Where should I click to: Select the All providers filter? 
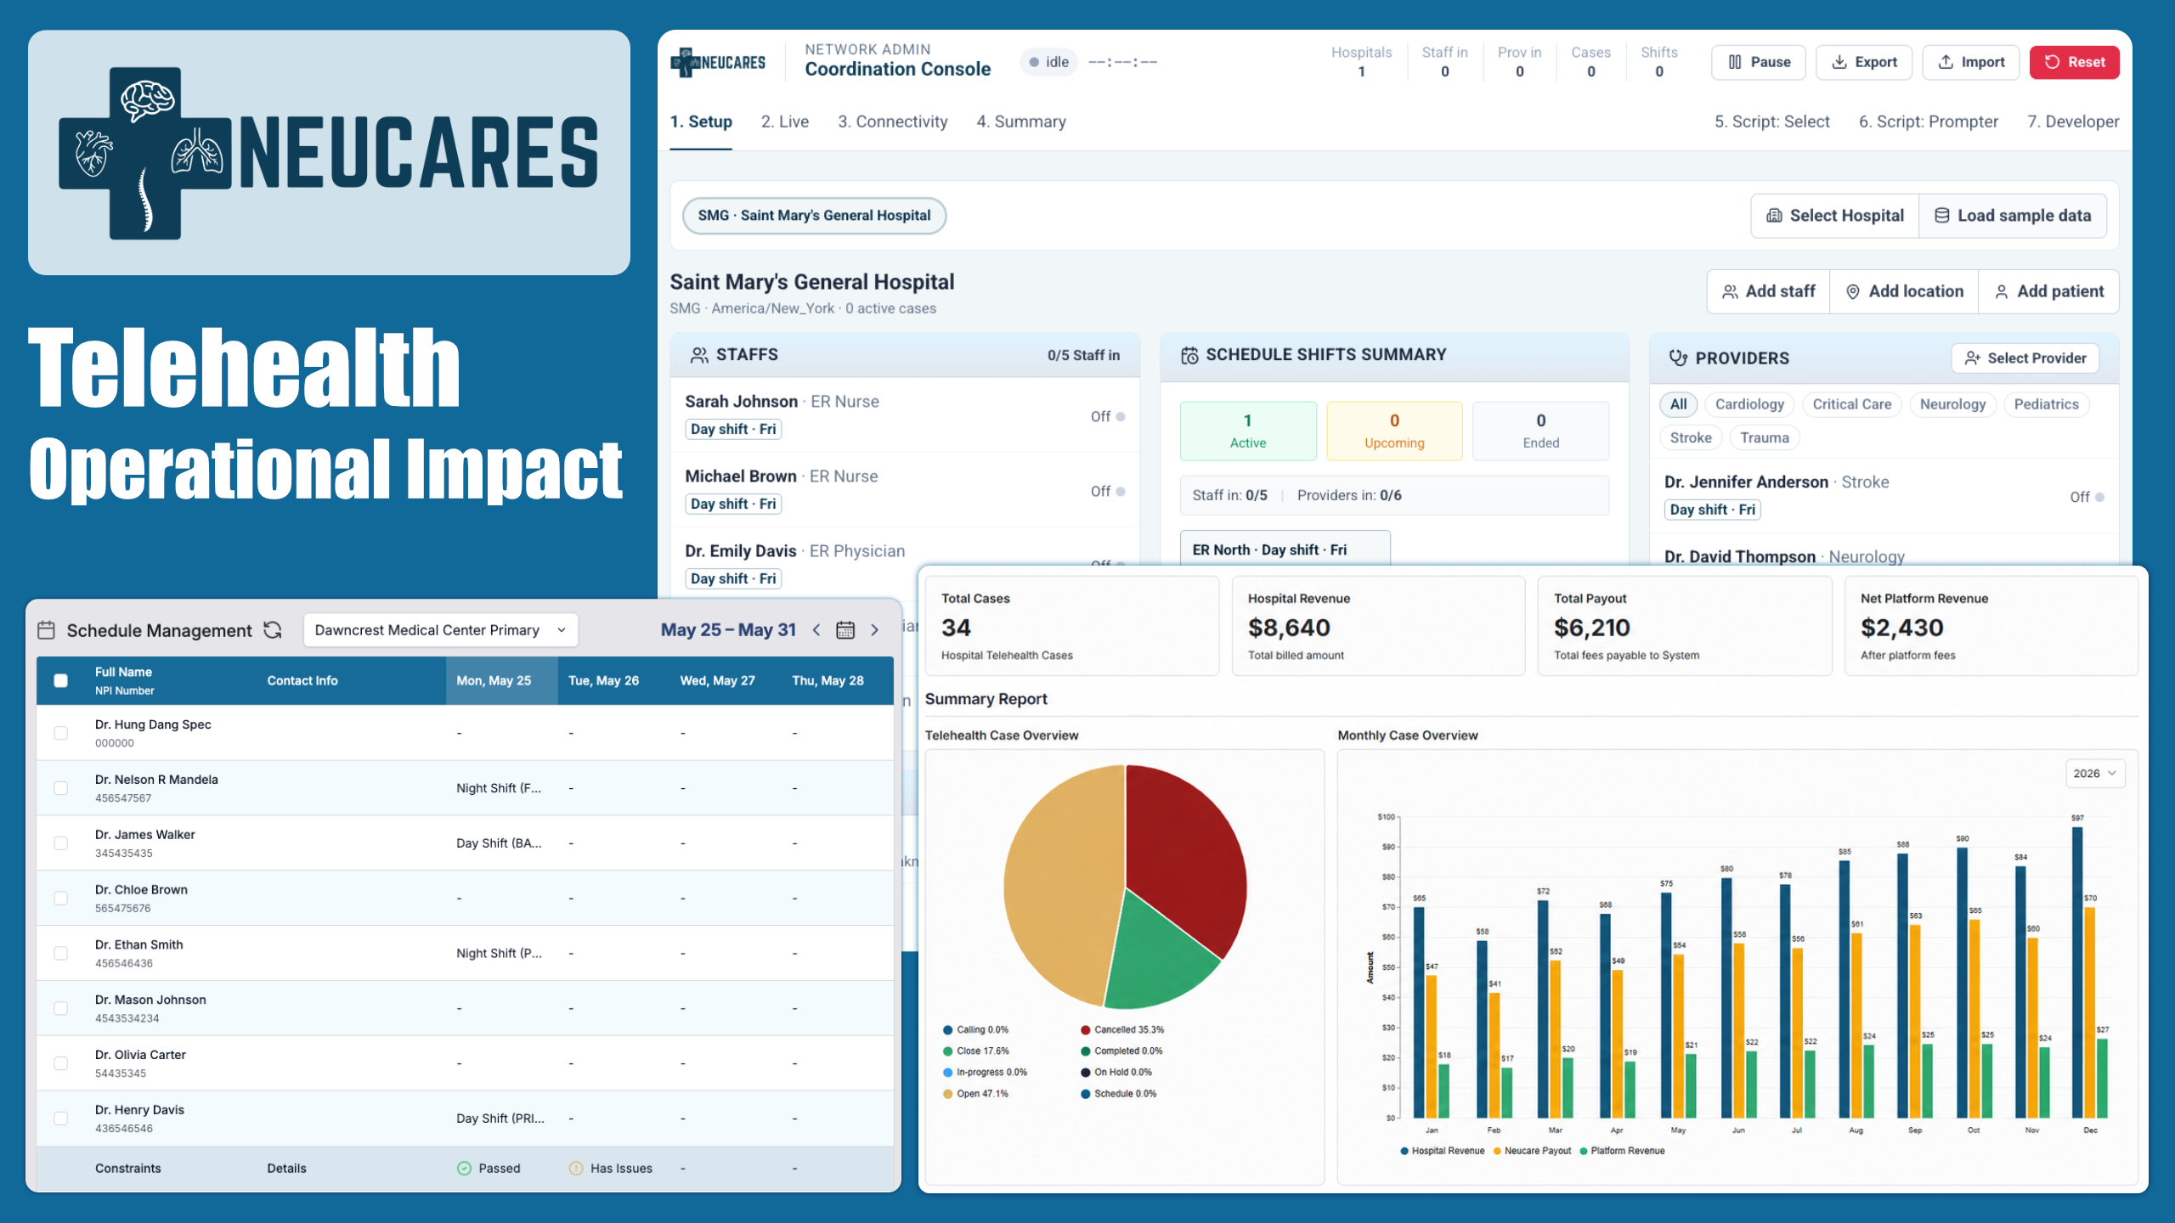[1679, 404]
